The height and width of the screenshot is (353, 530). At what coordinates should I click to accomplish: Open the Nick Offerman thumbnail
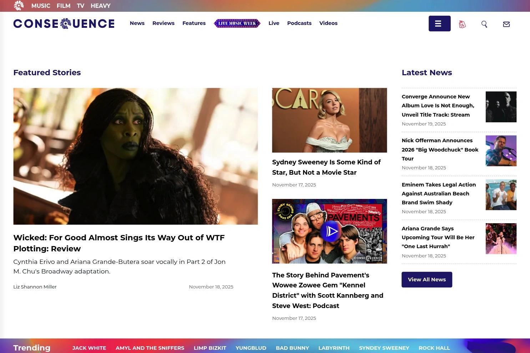coord(501,151)
